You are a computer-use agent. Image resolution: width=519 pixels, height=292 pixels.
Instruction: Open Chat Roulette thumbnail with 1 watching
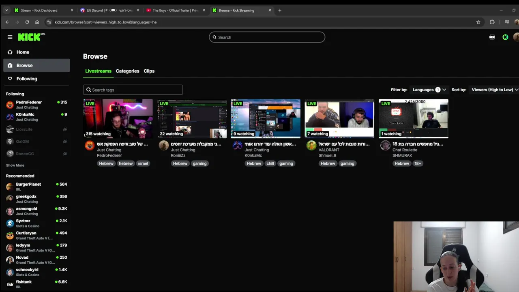click(413, 118)
